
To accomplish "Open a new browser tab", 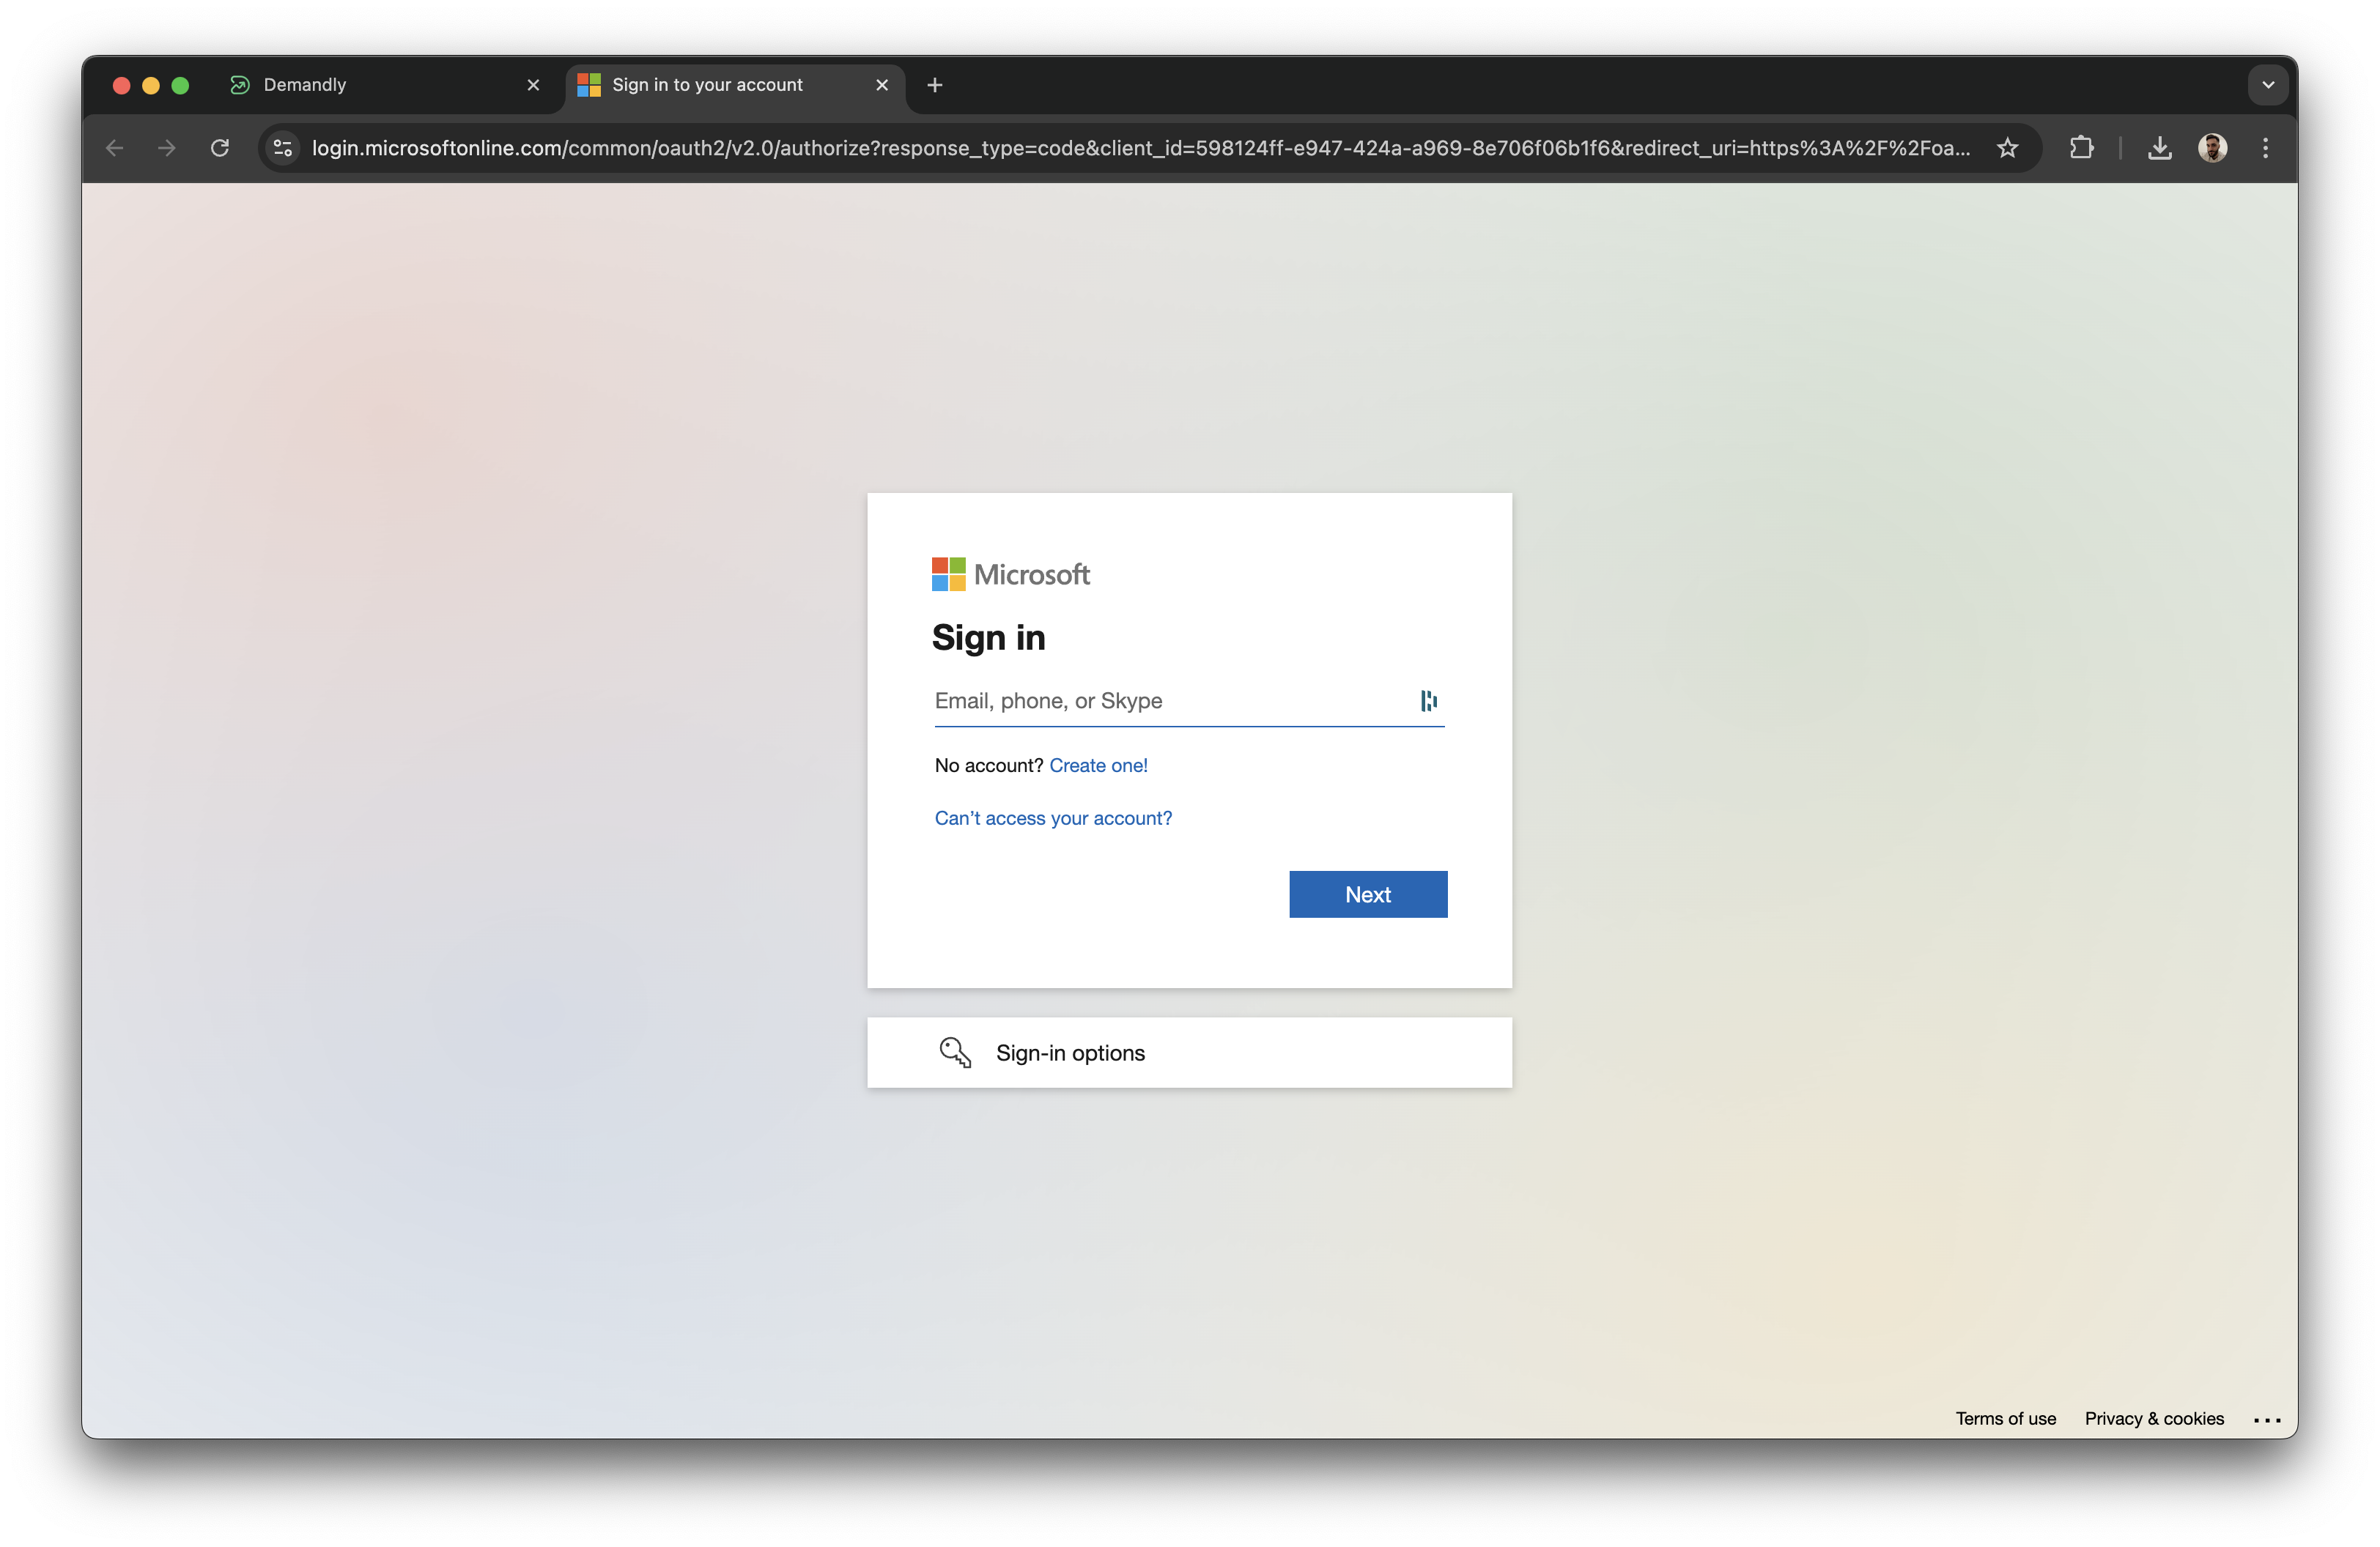I will tap(933, 85).
